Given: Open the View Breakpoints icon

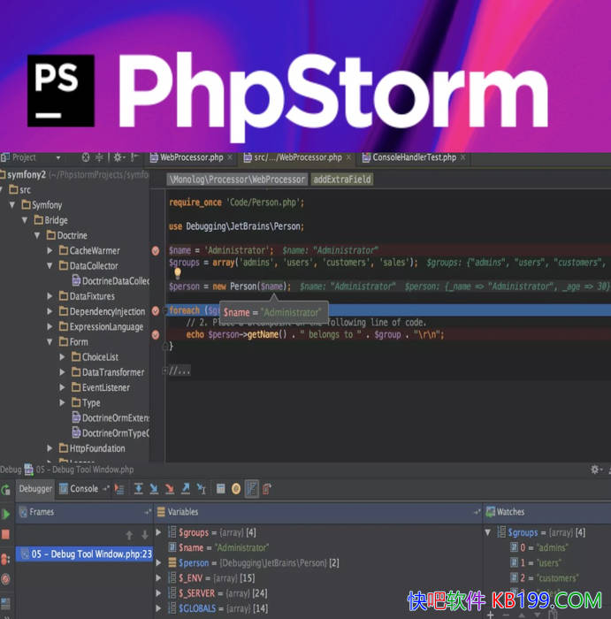Looking at the screenshot, I should click(5, 559).
